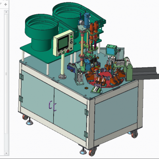Click the scrollbar up arrow in left panel
The image size is (159, 159).
coord(6,12)
